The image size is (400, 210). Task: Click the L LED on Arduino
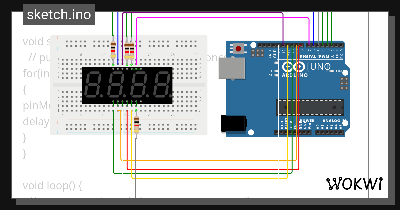pos(276,63)
